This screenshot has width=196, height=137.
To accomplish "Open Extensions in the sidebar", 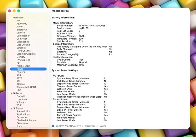I will [22, 123].
